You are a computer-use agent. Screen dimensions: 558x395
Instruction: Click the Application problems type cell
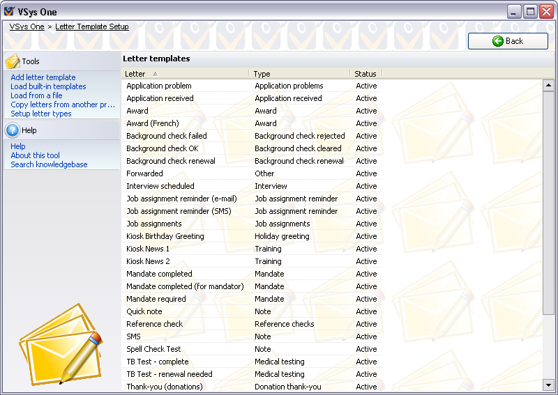[x=289, y=86]
